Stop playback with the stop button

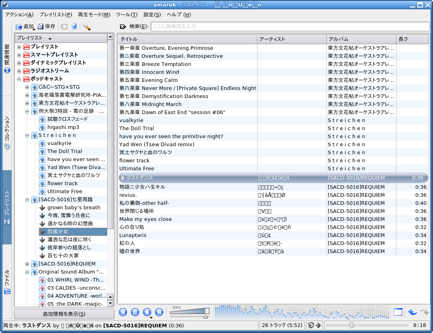pos(147,312)
